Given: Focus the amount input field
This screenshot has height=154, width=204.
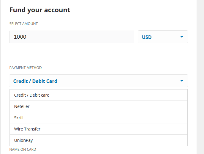Looking at the screenshot, I should (x=72, y=37).
